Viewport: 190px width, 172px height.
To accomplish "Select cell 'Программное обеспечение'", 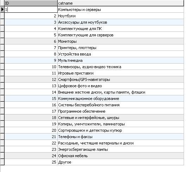I will pos(121,111).
